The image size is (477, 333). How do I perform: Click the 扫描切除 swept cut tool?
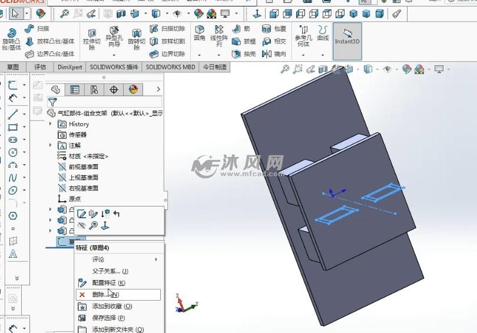tap(167, 29)
